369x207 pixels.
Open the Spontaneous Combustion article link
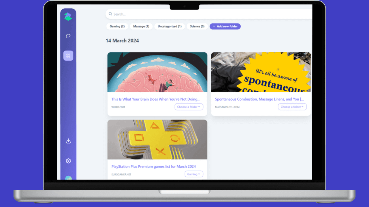[259, 99]
